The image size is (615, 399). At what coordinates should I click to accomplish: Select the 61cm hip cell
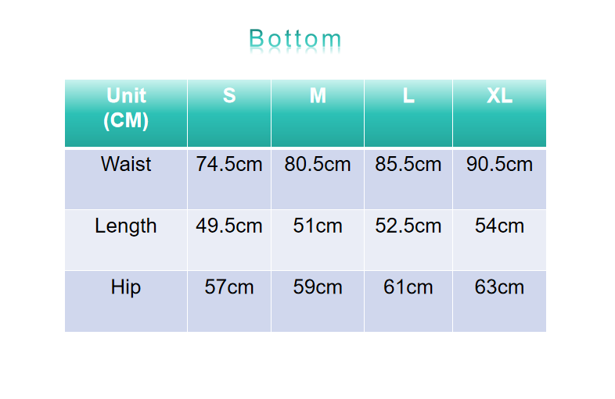[x=408, y=287]
